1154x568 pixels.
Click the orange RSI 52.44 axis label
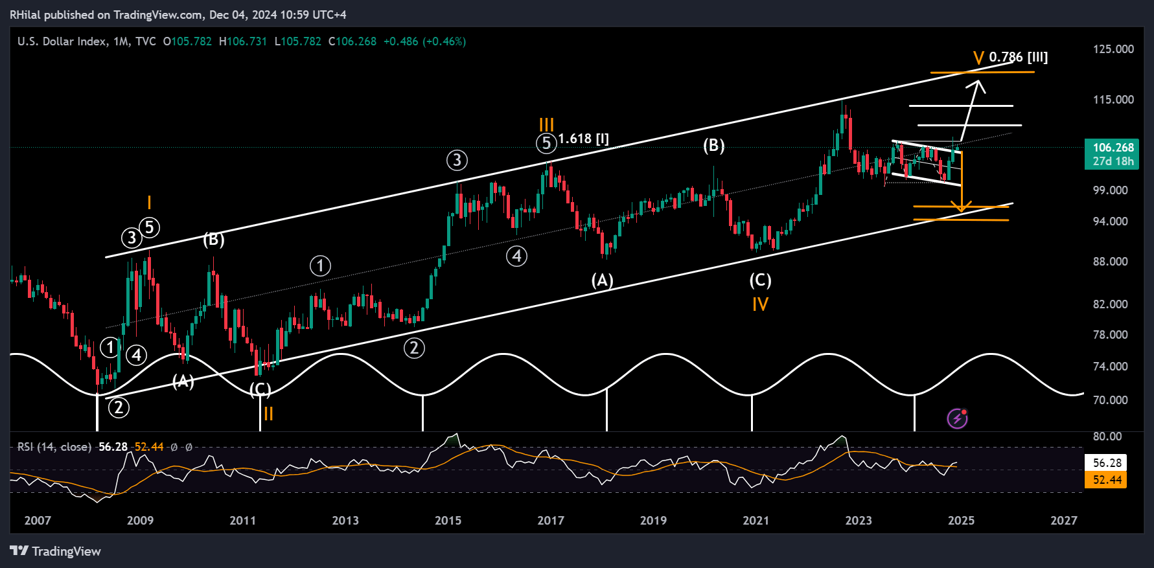pyautogui.click(x=1107, y=480)
